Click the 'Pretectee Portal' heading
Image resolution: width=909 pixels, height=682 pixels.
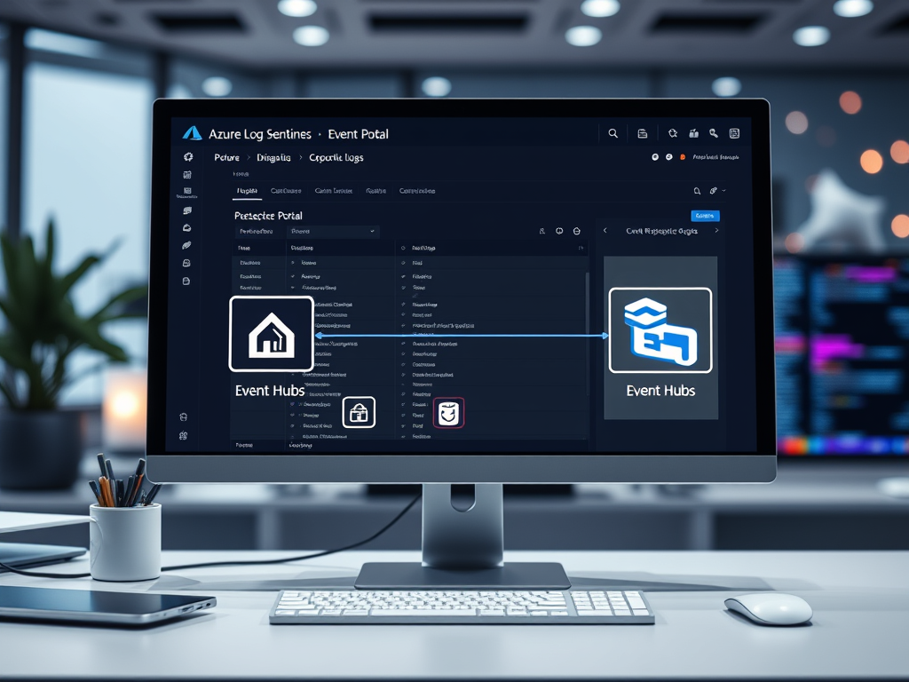click(x=268, y=216)
